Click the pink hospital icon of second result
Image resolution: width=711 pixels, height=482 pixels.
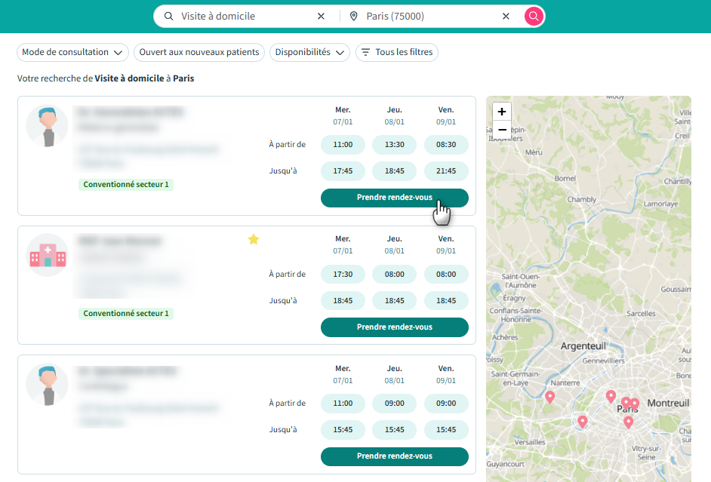tap(47, 255)
